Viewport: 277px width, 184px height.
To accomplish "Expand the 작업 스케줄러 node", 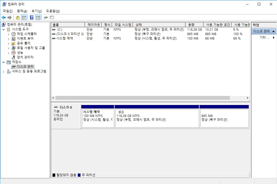I will click(8, 34).
